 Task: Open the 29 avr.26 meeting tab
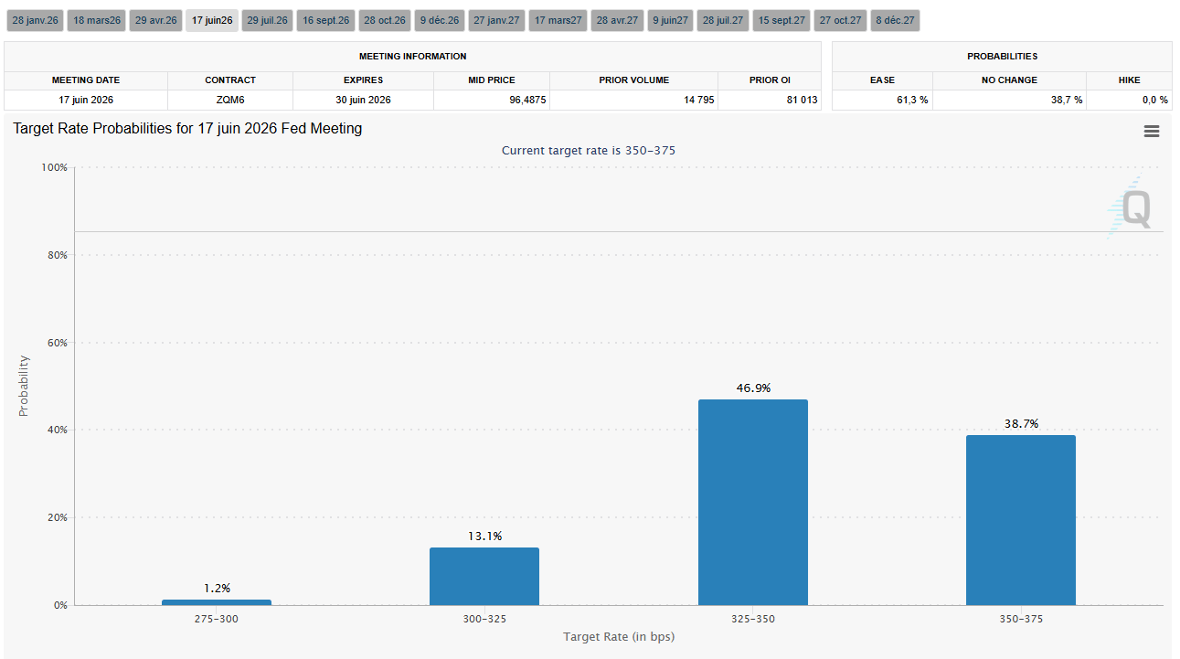(x=155, y=20)
